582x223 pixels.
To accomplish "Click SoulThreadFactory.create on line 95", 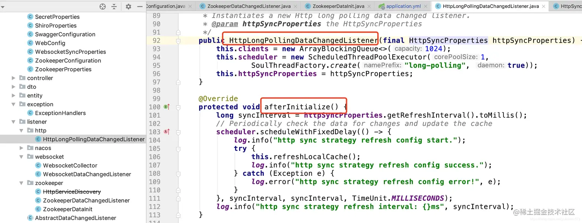I will [x=304, y=65].
